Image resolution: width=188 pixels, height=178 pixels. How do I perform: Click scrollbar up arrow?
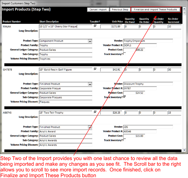pyautogui.click(x=184, y=9)
